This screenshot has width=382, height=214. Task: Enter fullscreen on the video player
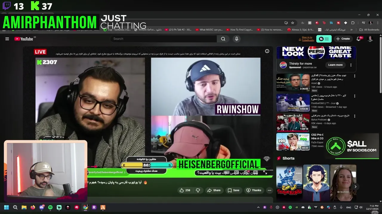[265, 172]
